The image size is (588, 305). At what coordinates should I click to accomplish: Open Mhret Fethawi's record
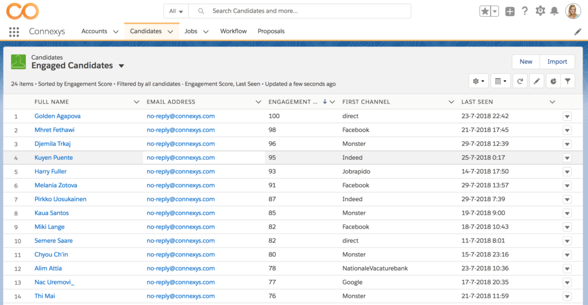point(55,130)
